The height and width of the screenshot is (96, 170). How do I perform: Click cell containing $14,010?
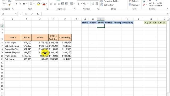65,59
